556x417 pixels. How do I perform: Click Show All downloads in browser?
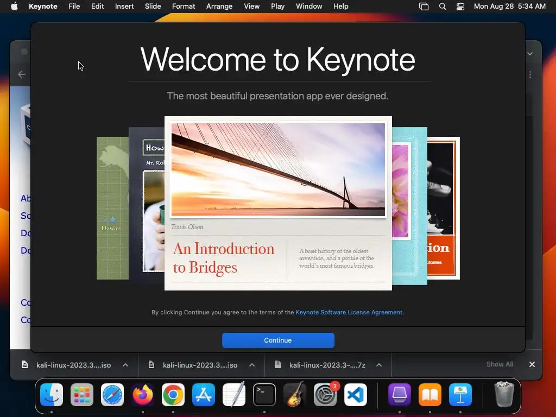point(500,364)
